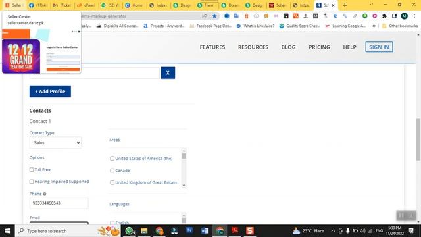Screen dimensions: 421x237
Task: Open Chrome profile avatar M
Action: point(404,16)
